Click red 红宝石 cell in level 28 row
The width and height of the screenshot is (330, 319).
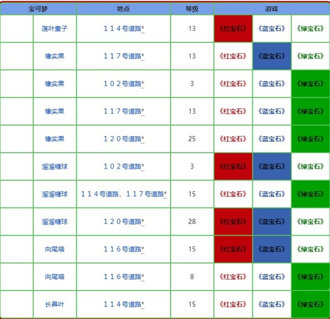(233, 221)
